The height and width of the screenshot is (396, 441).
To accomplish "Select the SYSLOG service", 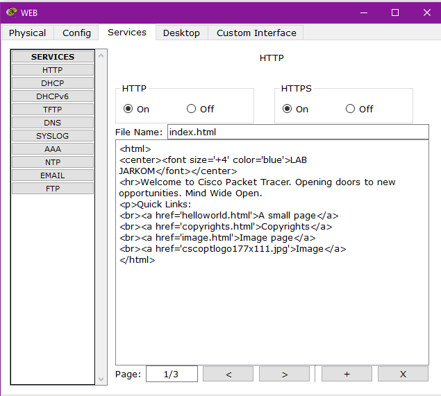I will pyautogui.click(x=53, y=136).
